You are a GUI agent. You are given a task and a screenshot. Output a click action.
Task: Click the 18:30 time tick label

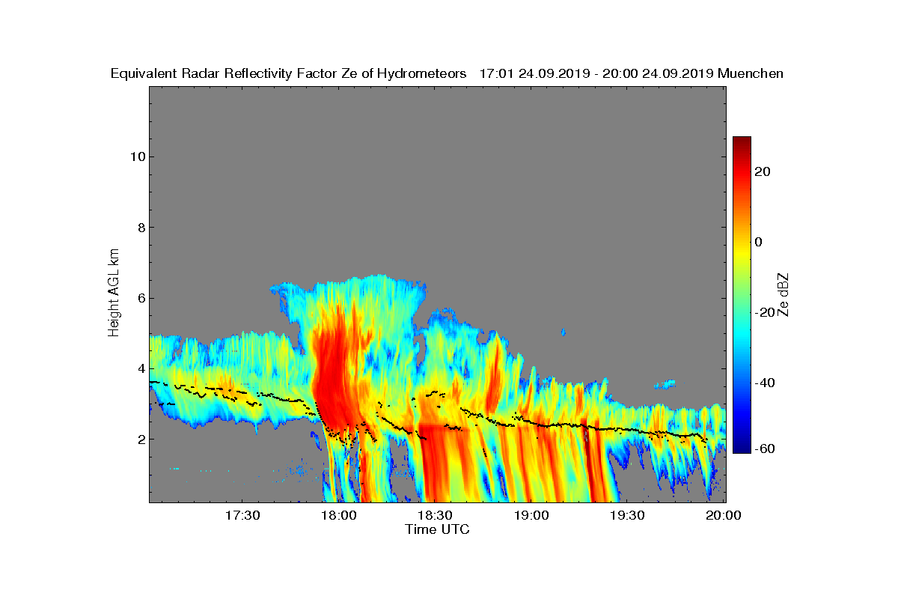click(435, 516)
